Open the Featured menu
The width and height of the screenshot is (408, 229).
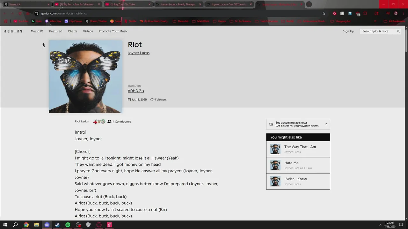(x=55, y=31)
